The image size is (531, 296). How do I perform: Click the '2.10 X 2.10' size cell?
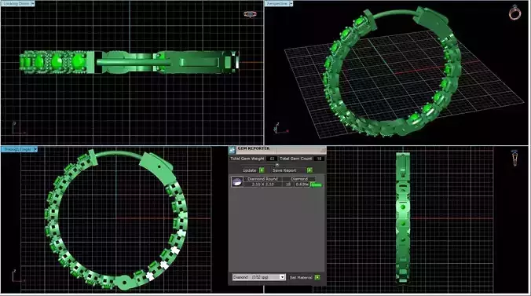[x=262, y=185]
